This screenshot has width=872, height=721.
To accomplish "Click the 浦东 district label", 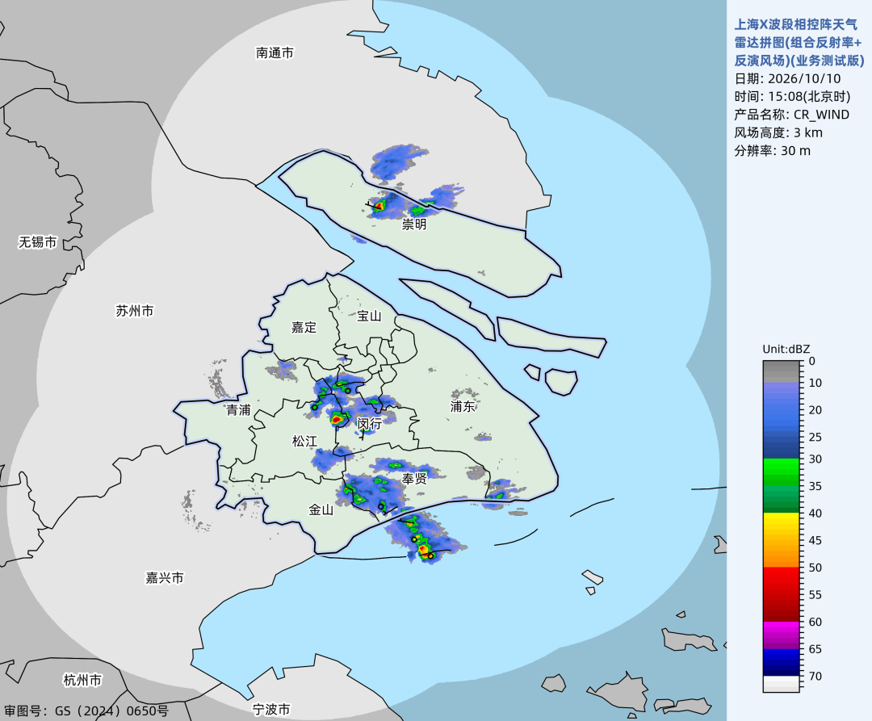I will (463, 406).
